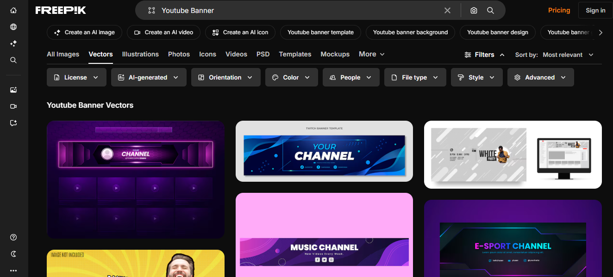
Task: Toggle dark mode with the moon icon
Action: click(x=13, y=253)
